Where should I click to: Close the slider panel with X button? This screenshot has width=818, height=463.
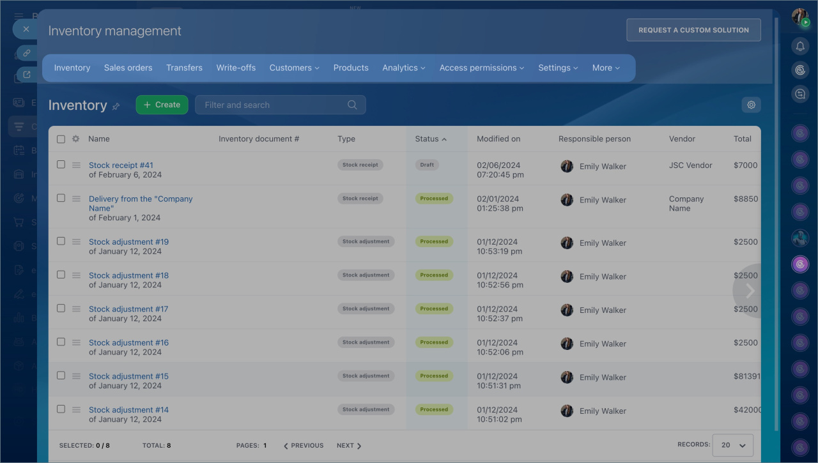pyautogui.click(x=26, y=29)
